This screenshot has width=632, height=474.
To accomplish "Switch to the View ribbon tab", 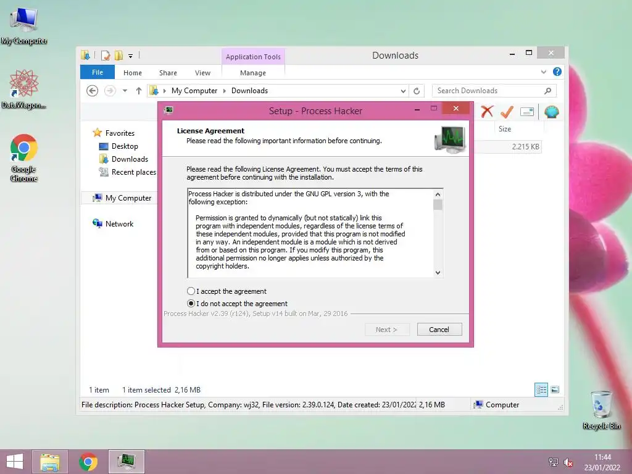I will (202, 73).
